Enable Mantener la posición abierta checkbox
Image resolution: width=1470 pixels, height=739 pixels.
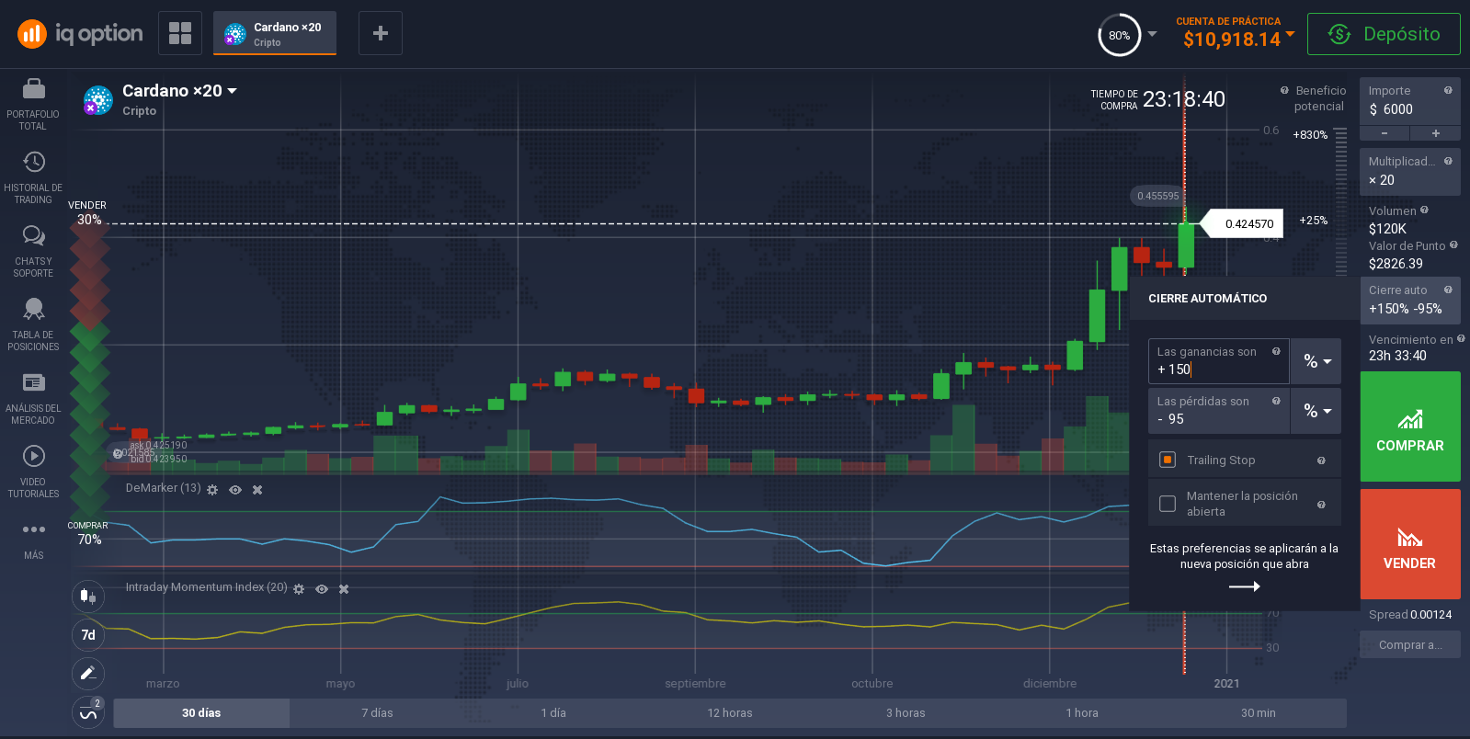tap(1168, 504)
